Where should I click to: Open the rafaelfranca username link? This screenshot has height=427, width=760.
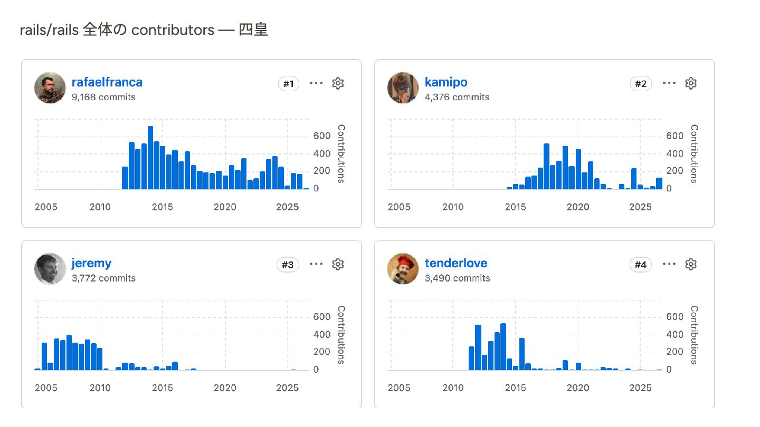coord(107,82)
